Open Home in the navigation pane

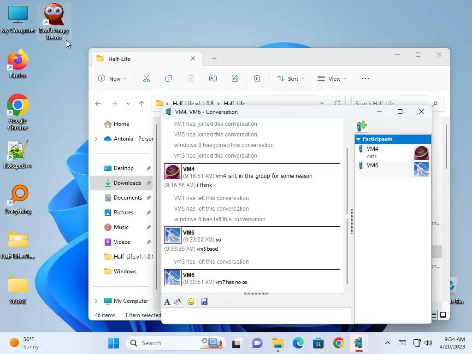121,124
